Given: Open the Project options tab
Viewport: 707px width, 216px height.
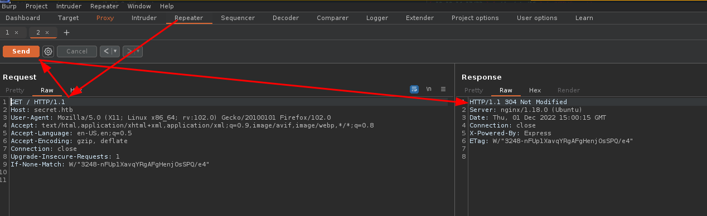Looking at the screenshot, I should [x=475, y=18].
